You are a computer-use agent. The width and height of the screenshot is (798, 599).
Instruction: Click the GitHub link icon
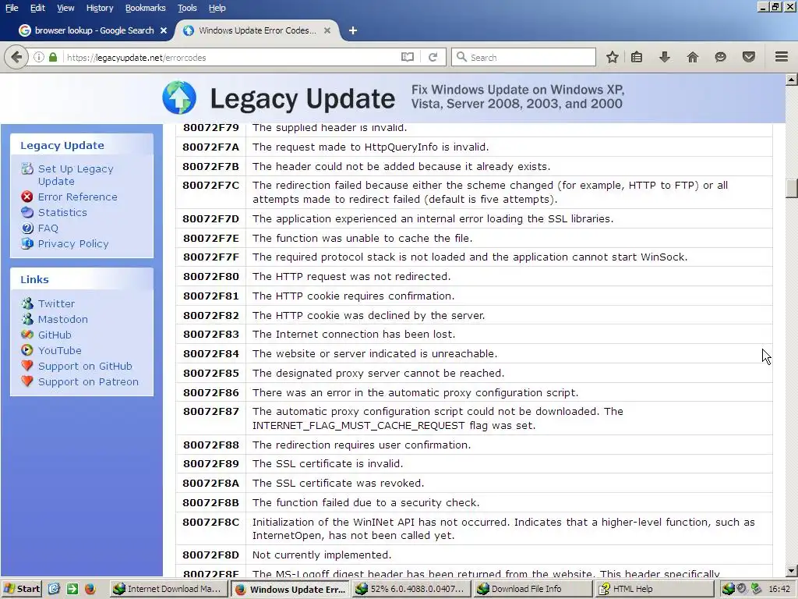(27, 335)
